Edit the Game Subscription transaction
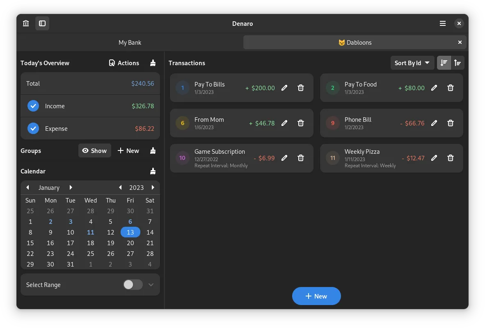 coord(284,158)
